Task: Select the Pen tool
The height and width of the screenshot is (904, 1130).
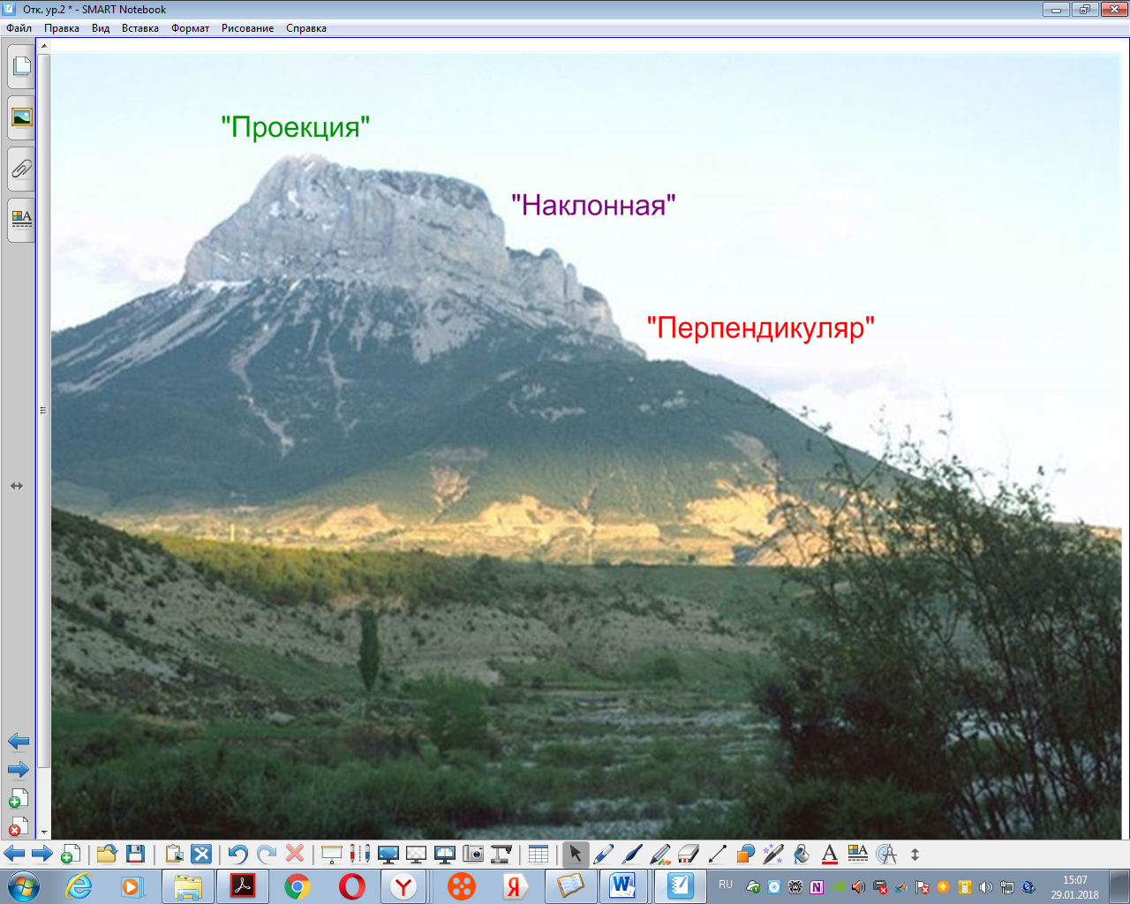Action: click(604, 854)
